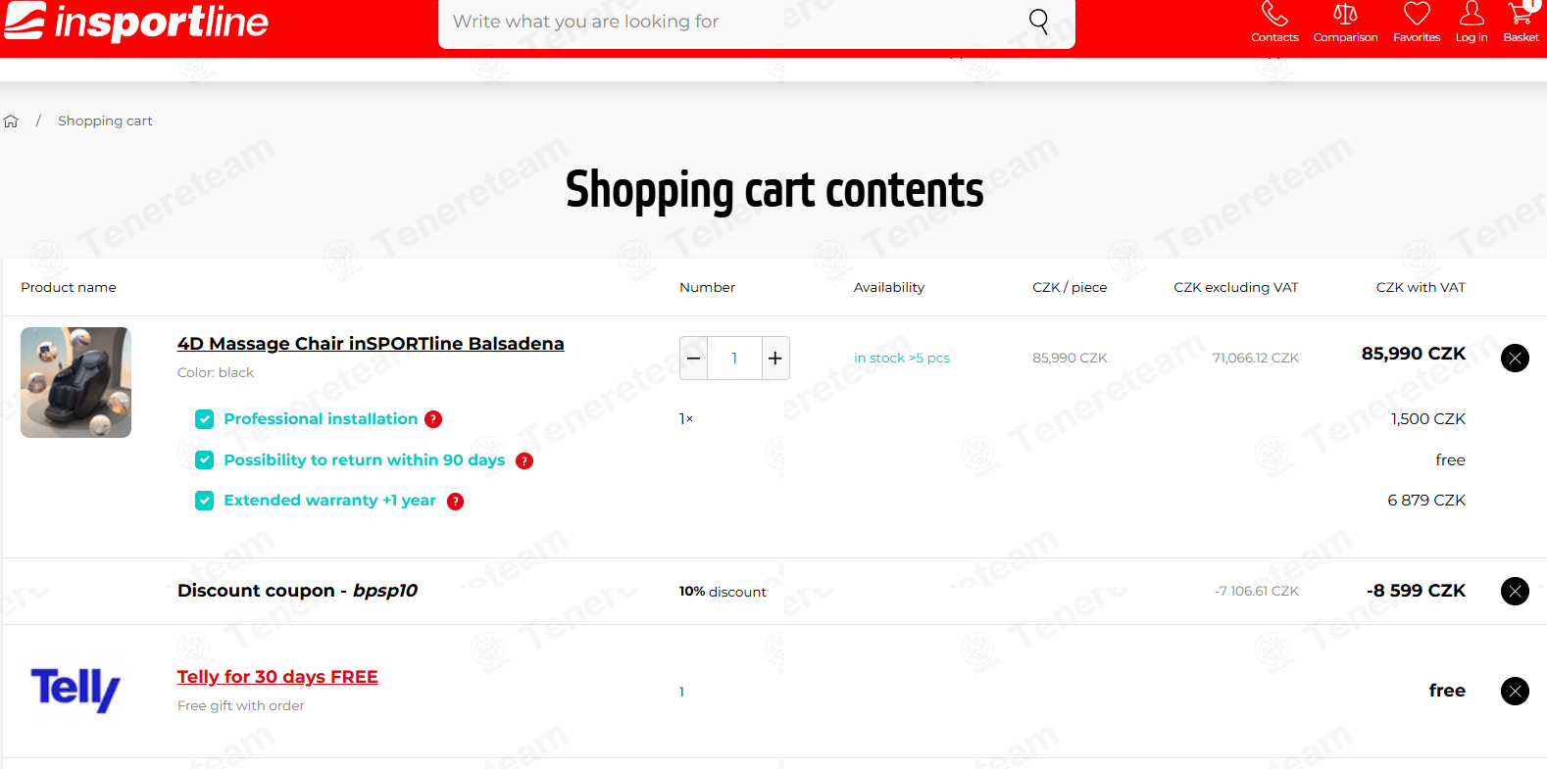Increase massage chair quantity
The height and width of the screenshot is (769, 1547).
click(x=775, y=358)
